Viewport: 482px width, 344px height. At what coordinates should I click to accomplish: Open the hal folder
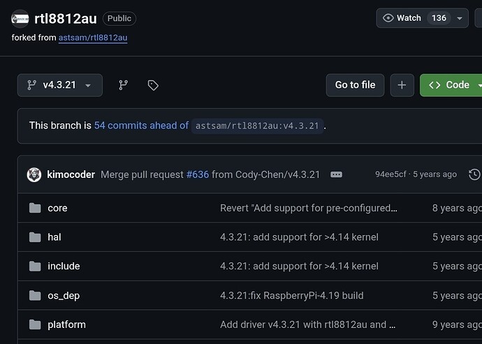coord(54,237)
